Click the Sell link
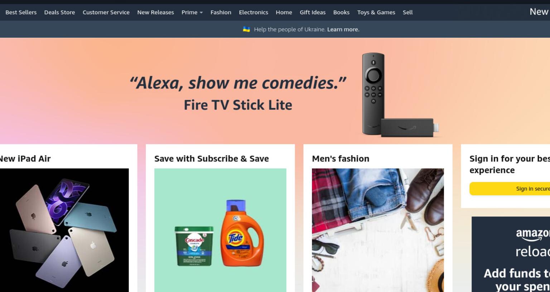 [407, 12]
